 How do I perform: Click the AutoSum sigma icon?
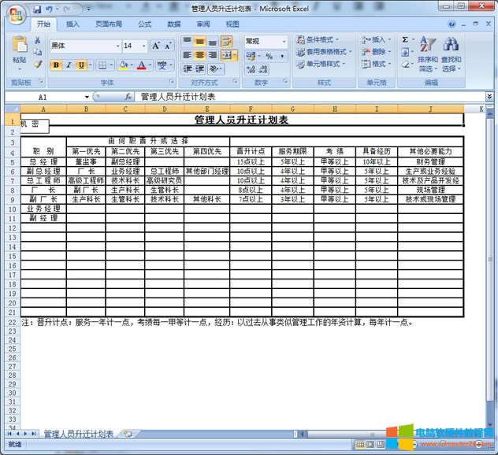tap(405, 39)
